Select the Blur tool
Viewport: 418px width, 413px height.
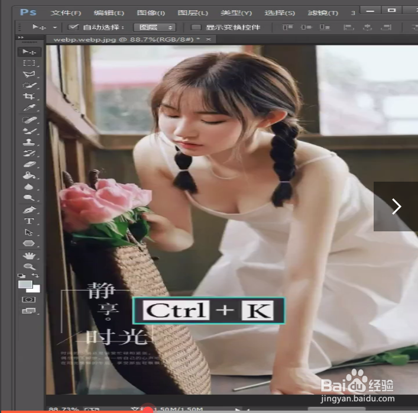29,187
